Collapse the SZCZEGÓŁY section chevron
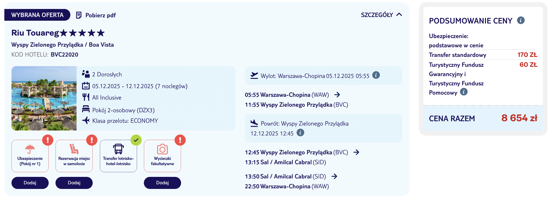 [x=399, y=14]
